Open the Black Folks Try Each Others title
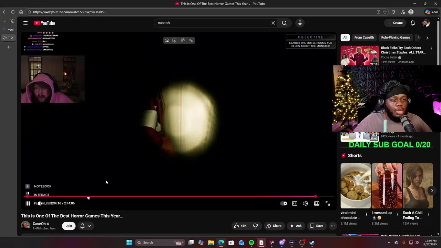Image resolution: width=441 pixels, height=248 pixels. (403, 50)
